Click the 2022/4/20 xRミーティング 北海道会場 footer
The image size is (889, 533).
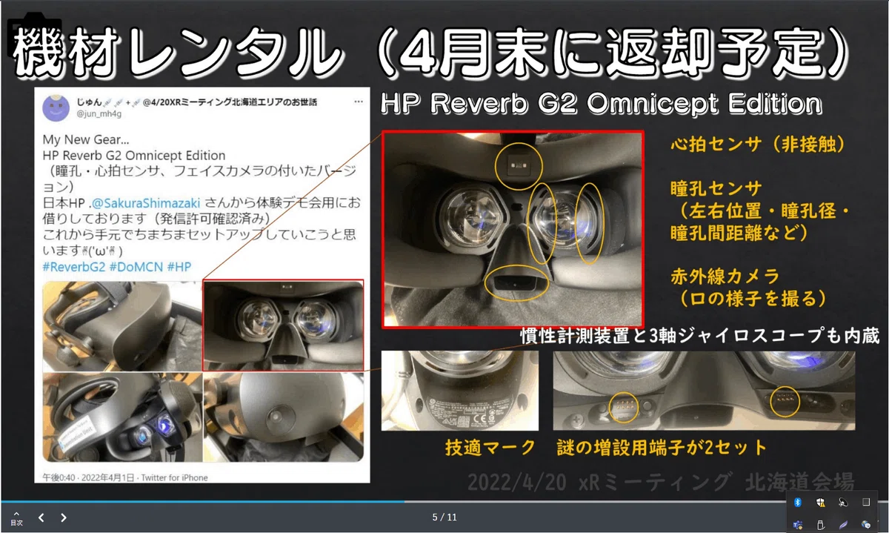pos(660,483)
